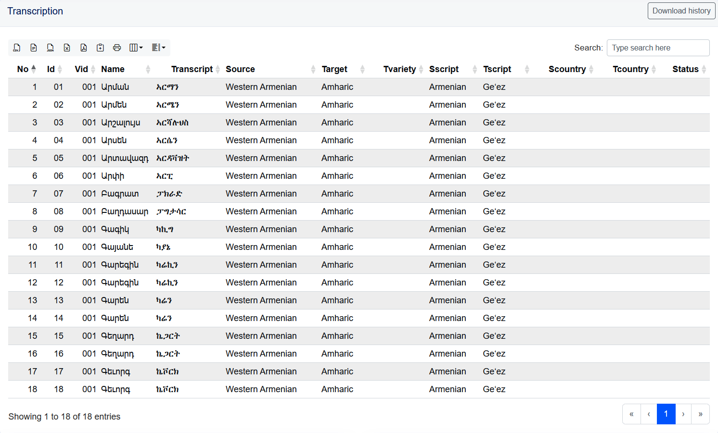Go to previous page of results
The image size is (718, 433).
tap(649, 414)
